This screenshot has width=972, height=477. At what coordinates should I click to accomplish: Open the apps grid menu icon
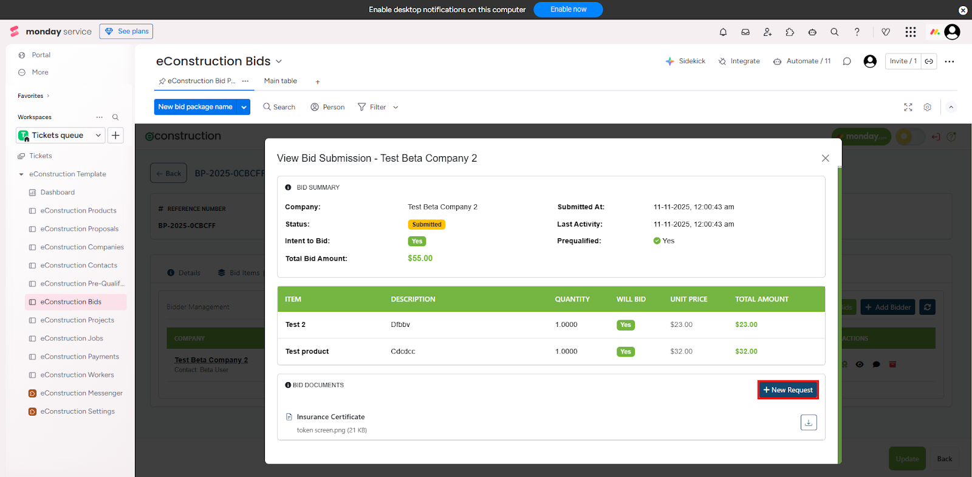click(910, 32)
